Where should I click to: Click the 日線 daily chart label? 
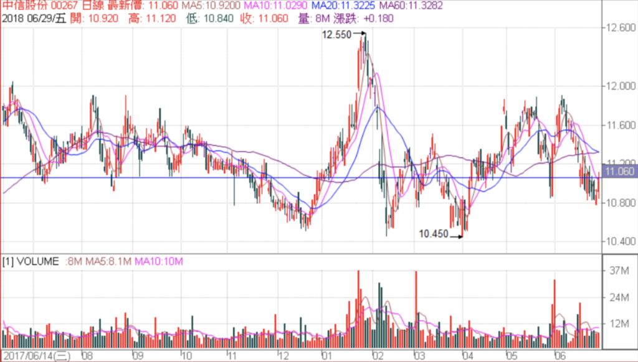[x=95, y=6]
